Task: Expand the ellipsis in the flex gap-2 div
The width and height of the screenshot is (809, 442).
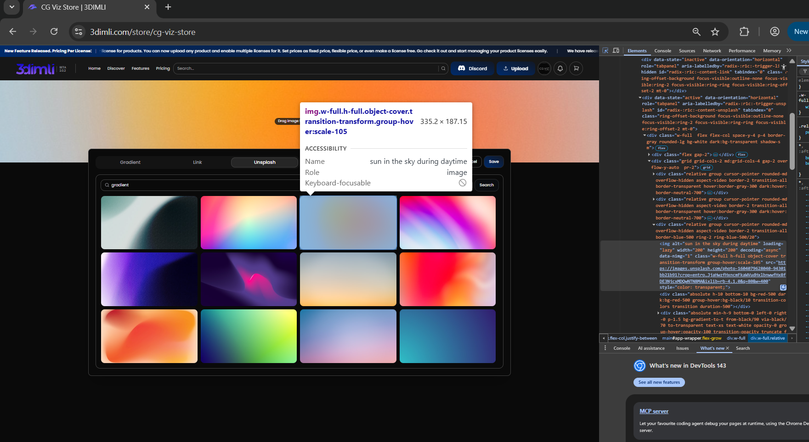Action: click(716, 155)
